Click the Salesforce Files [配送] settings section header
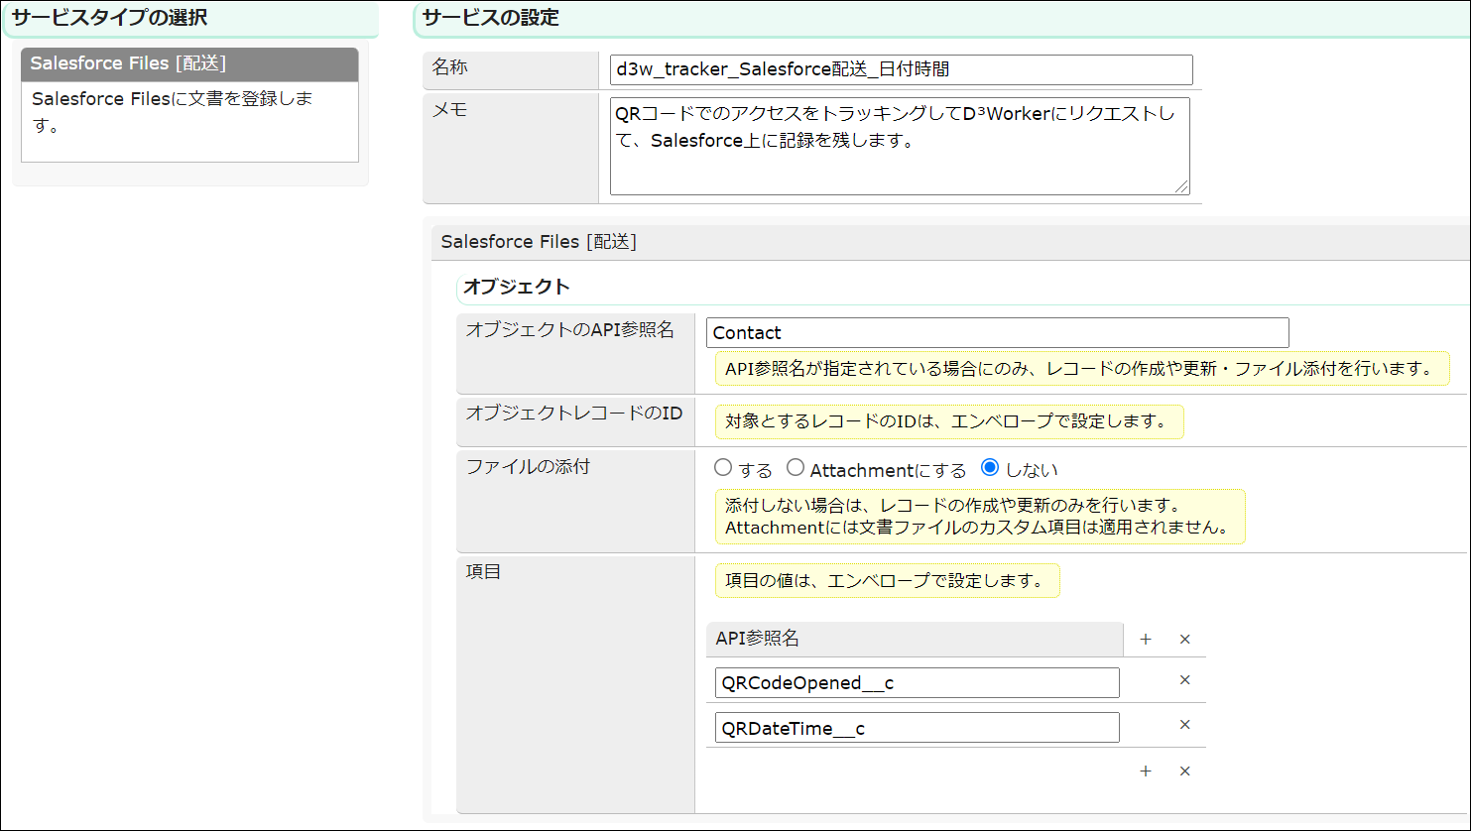Viewport: 1471px width, 831px height. click(x=539, y=242)
